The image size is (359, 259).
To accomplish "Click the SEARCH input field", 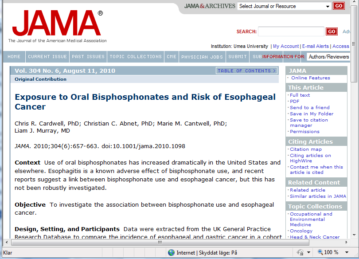I will [291, 31].
